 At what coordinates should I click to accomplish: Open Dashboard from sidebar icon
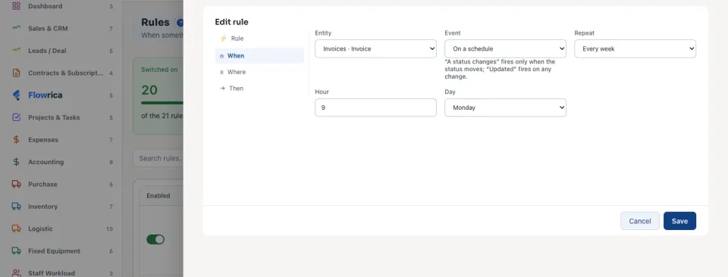[16, 6]
